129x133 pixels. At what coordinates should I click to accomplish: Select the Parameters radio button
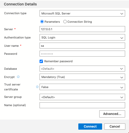42,22
